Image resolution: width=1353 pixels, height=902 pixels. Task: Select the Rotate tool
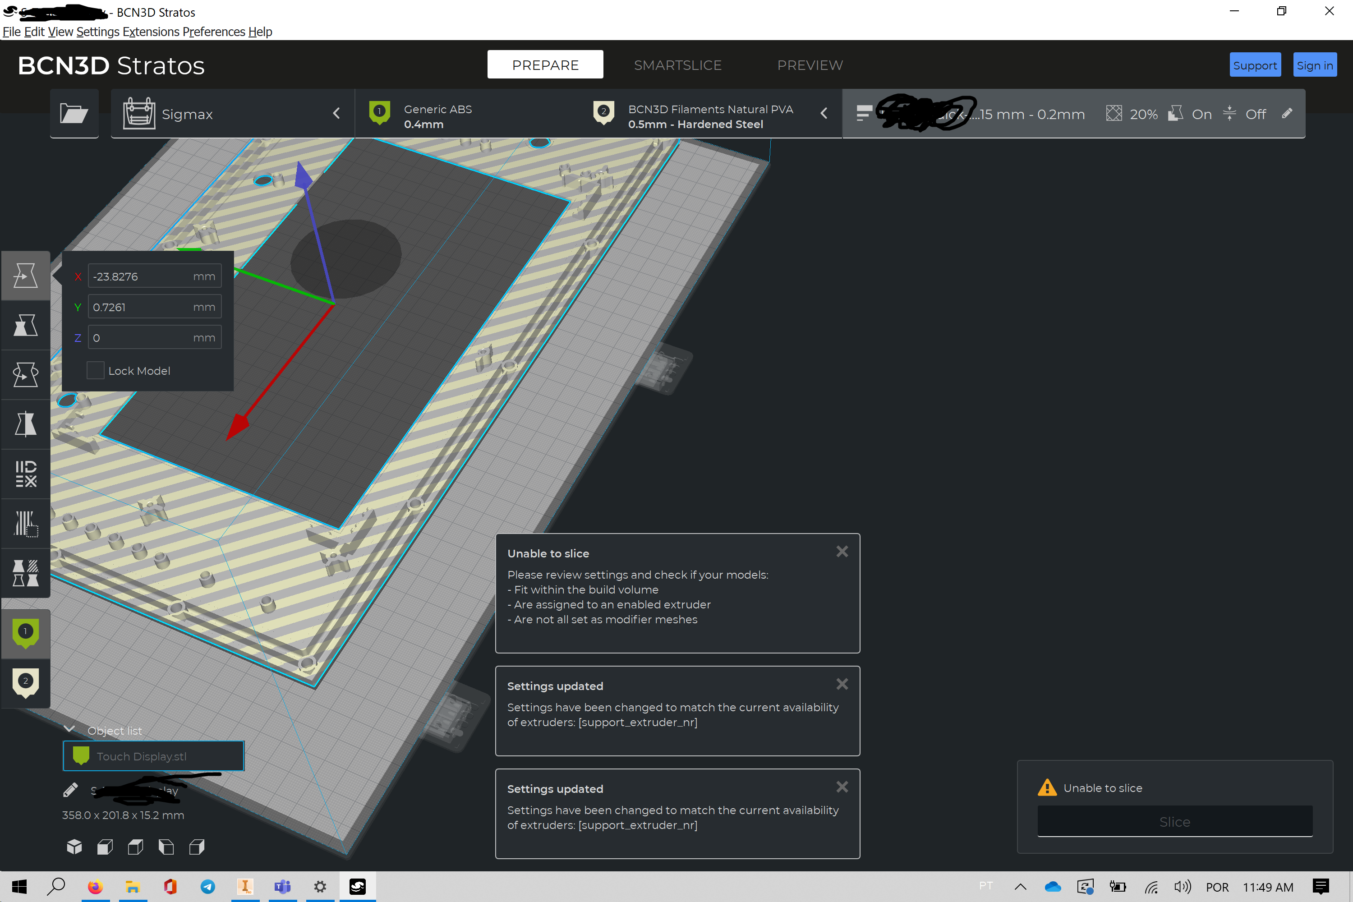25,374
